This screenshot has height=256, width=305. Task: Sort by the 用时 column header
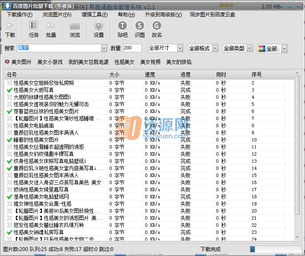[x=232, y=74]
